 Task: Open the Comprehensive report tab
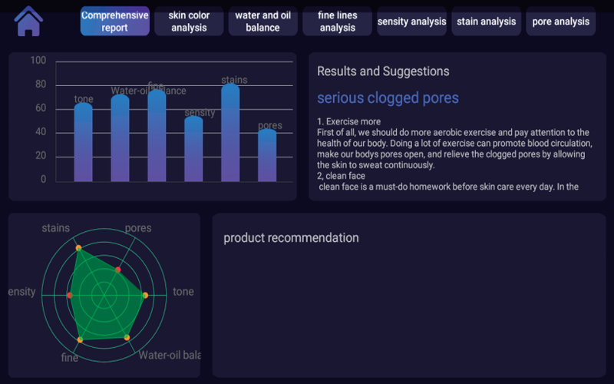tap(115, 22)
